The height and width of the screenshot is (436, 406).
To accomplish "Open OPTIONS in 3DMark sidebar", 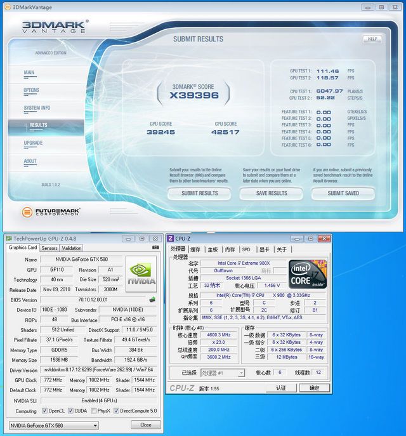I will [x=31, y=90].
